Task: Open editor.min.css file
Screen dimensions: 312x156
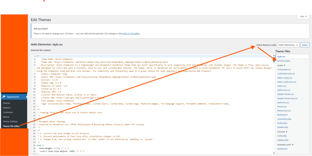Action: tap(284, 90)
